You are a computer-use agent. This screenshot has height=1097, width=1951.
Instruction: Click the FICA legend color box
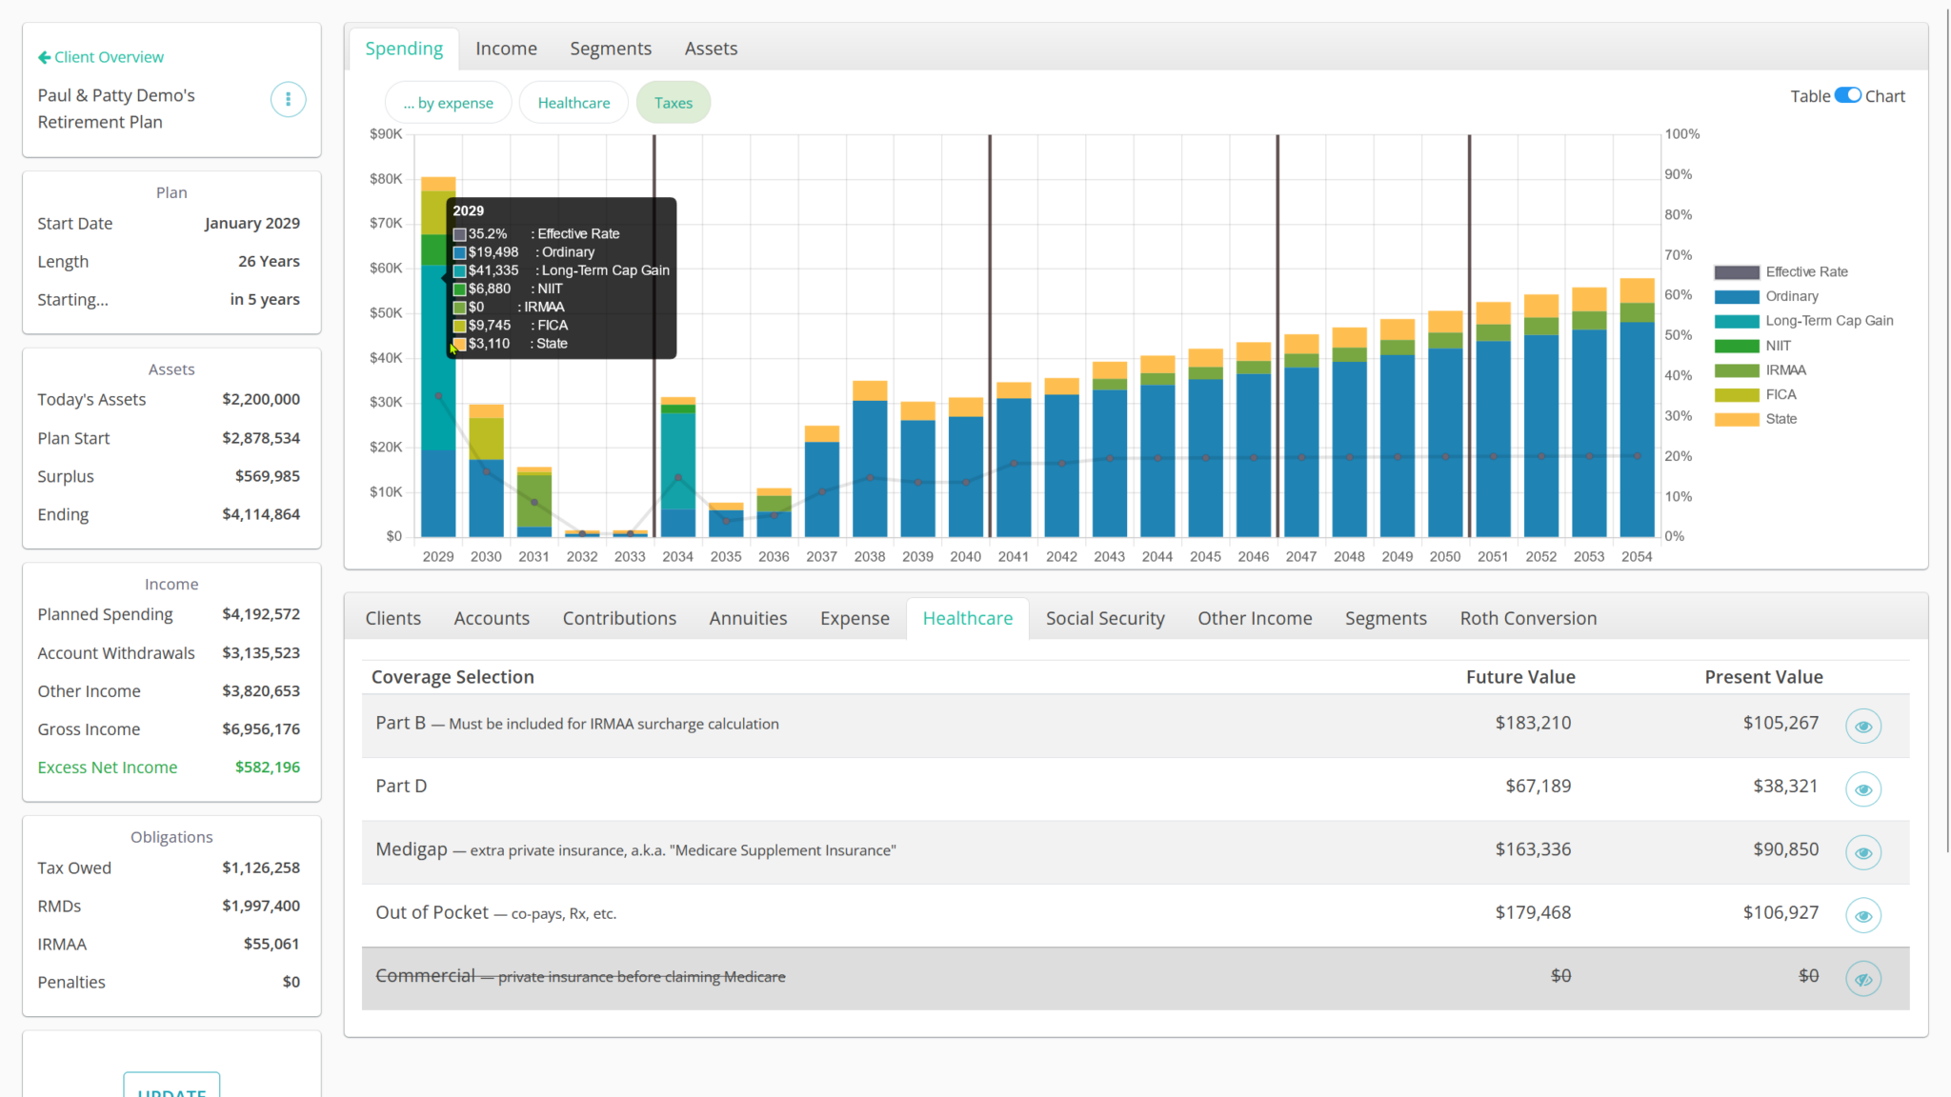pos(1736,395)
